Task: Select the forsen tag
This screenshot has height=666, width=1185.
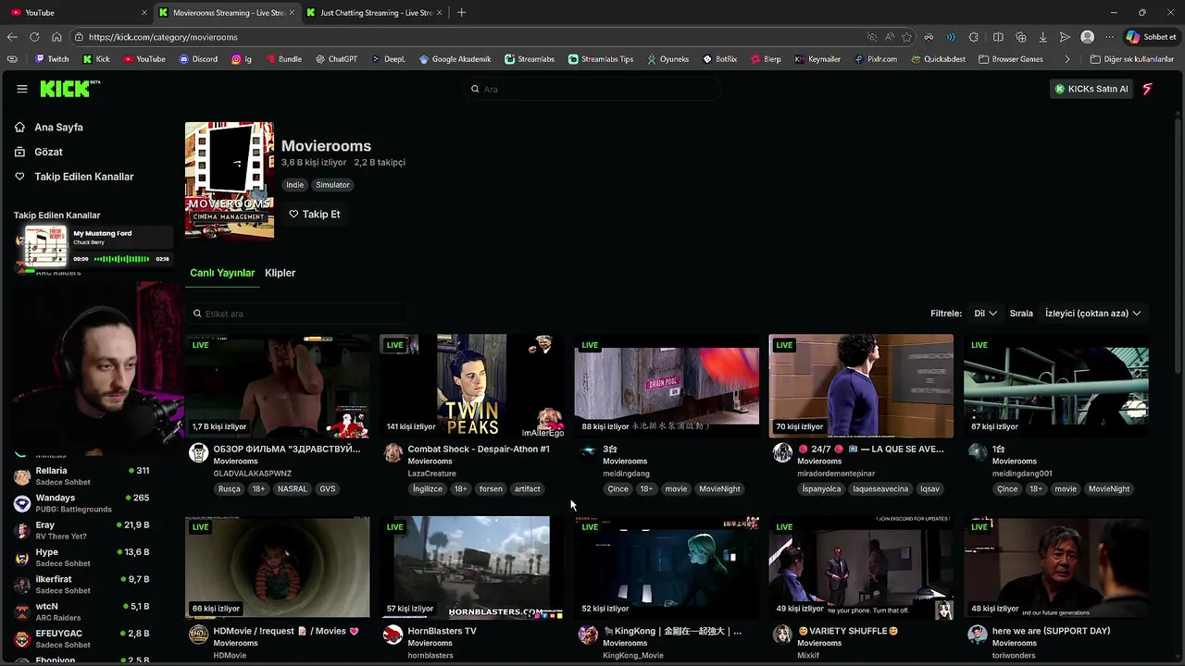Action: [x=491, y=489]
